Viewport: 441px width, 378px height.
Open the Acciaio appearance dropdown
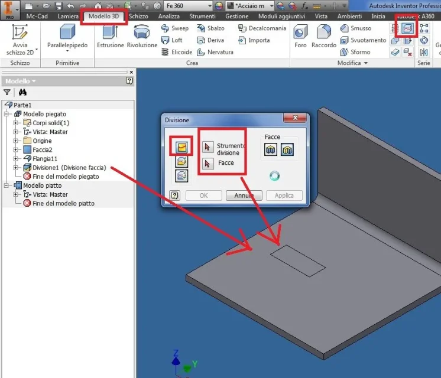click(271, 6)
